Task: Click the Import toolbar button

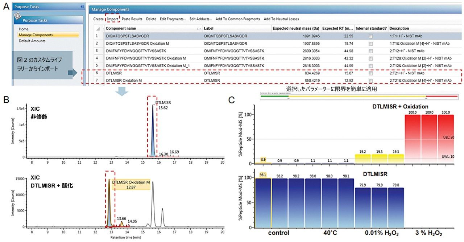Action: click(112, 19)
